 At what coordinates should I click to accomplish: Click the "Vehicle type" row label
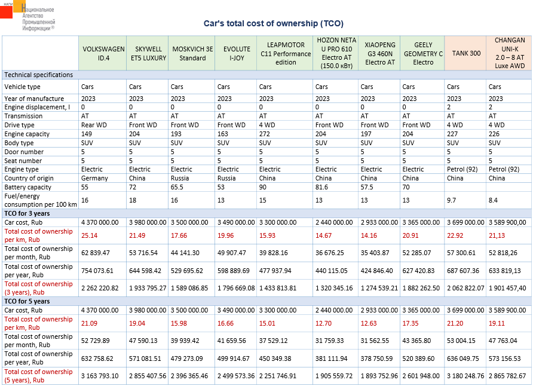click(23, 87)
